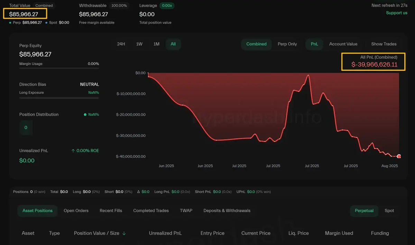Screen dimensions: 415x245
Task: Click the Perp Equity amount $85,966.27
Action: [36, 54]
